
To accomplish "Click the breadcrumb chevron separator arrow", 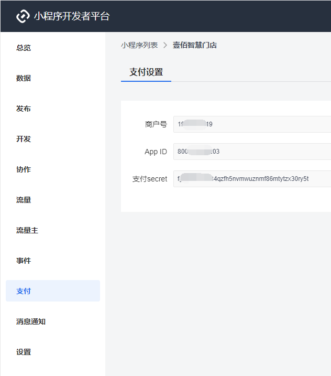I will (x=165, y=45).
